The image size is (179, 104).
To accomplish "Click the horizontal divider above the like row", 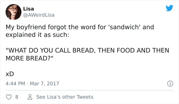I will tap(89, 90).
